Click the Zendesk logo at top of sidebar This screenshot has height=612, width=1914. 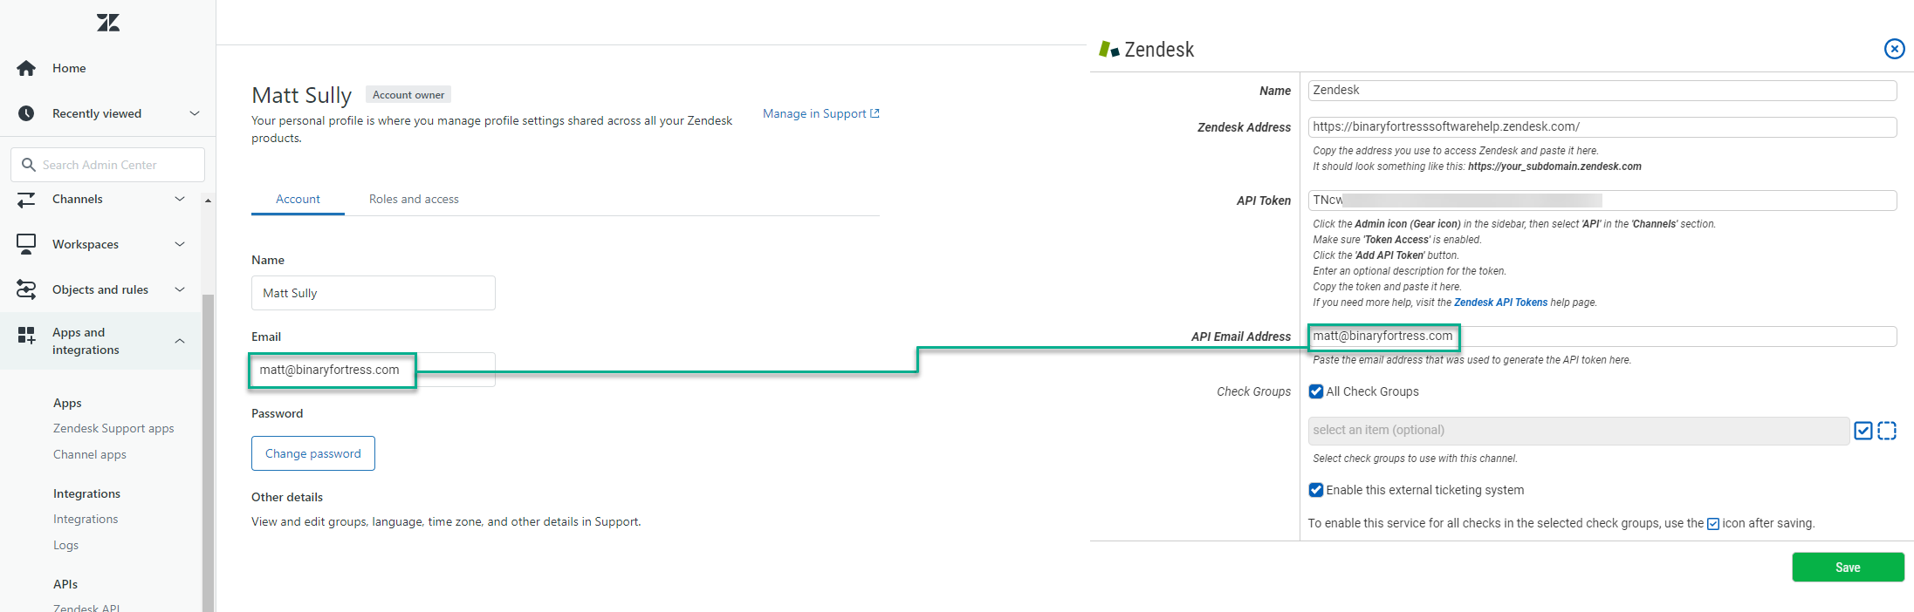108,23
